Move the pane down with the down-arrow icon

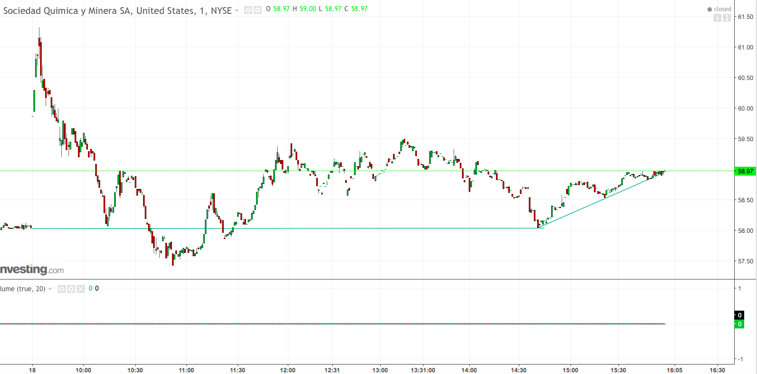tap(718, 18)
